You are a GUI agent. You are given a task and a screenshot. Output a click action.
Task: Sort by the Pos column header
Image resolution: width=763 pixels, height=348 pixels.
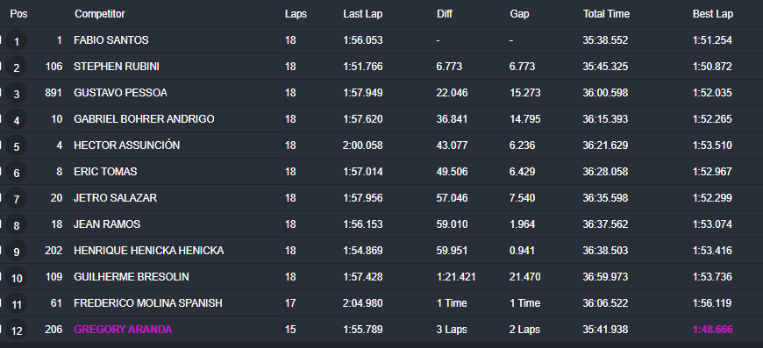tap(18, 14)
